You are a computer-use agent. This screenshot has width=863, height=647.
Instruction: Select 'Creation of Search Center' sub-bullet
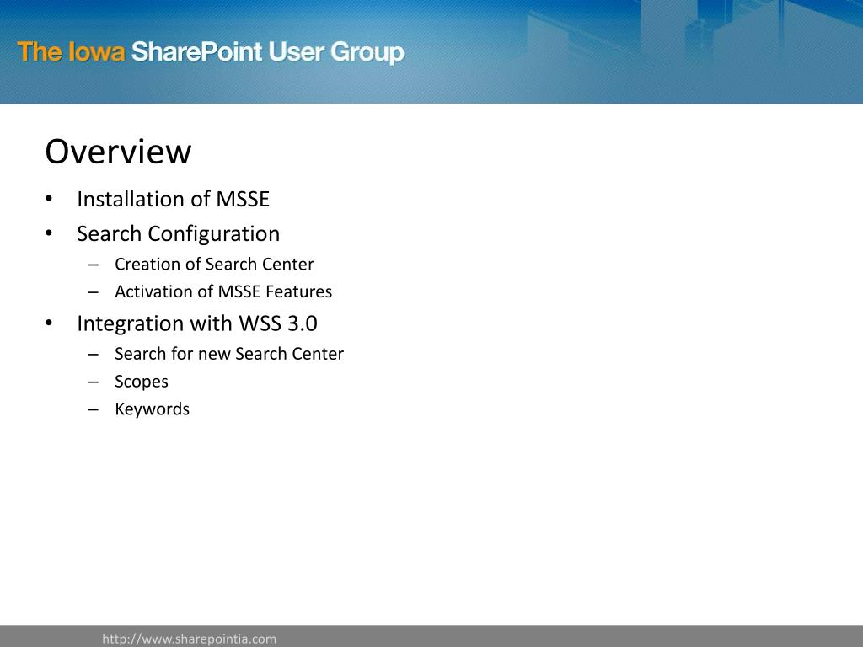[214, 264]
